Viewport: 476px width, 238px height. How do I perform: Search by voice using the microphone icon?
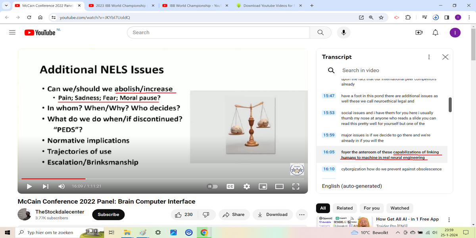coord(344,33)
